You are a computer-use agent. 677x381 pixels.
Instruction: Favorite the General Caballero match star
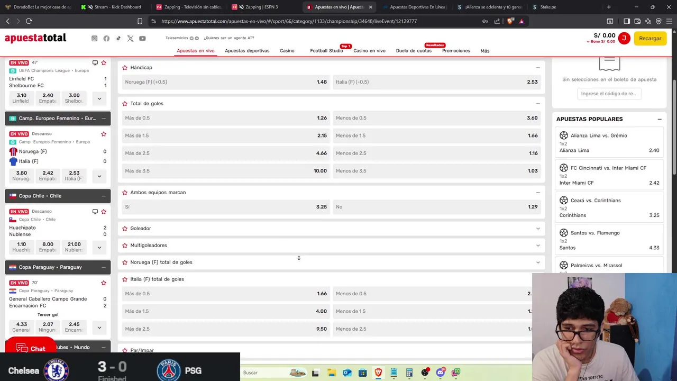pyautogui.click(x=104, y=283)
